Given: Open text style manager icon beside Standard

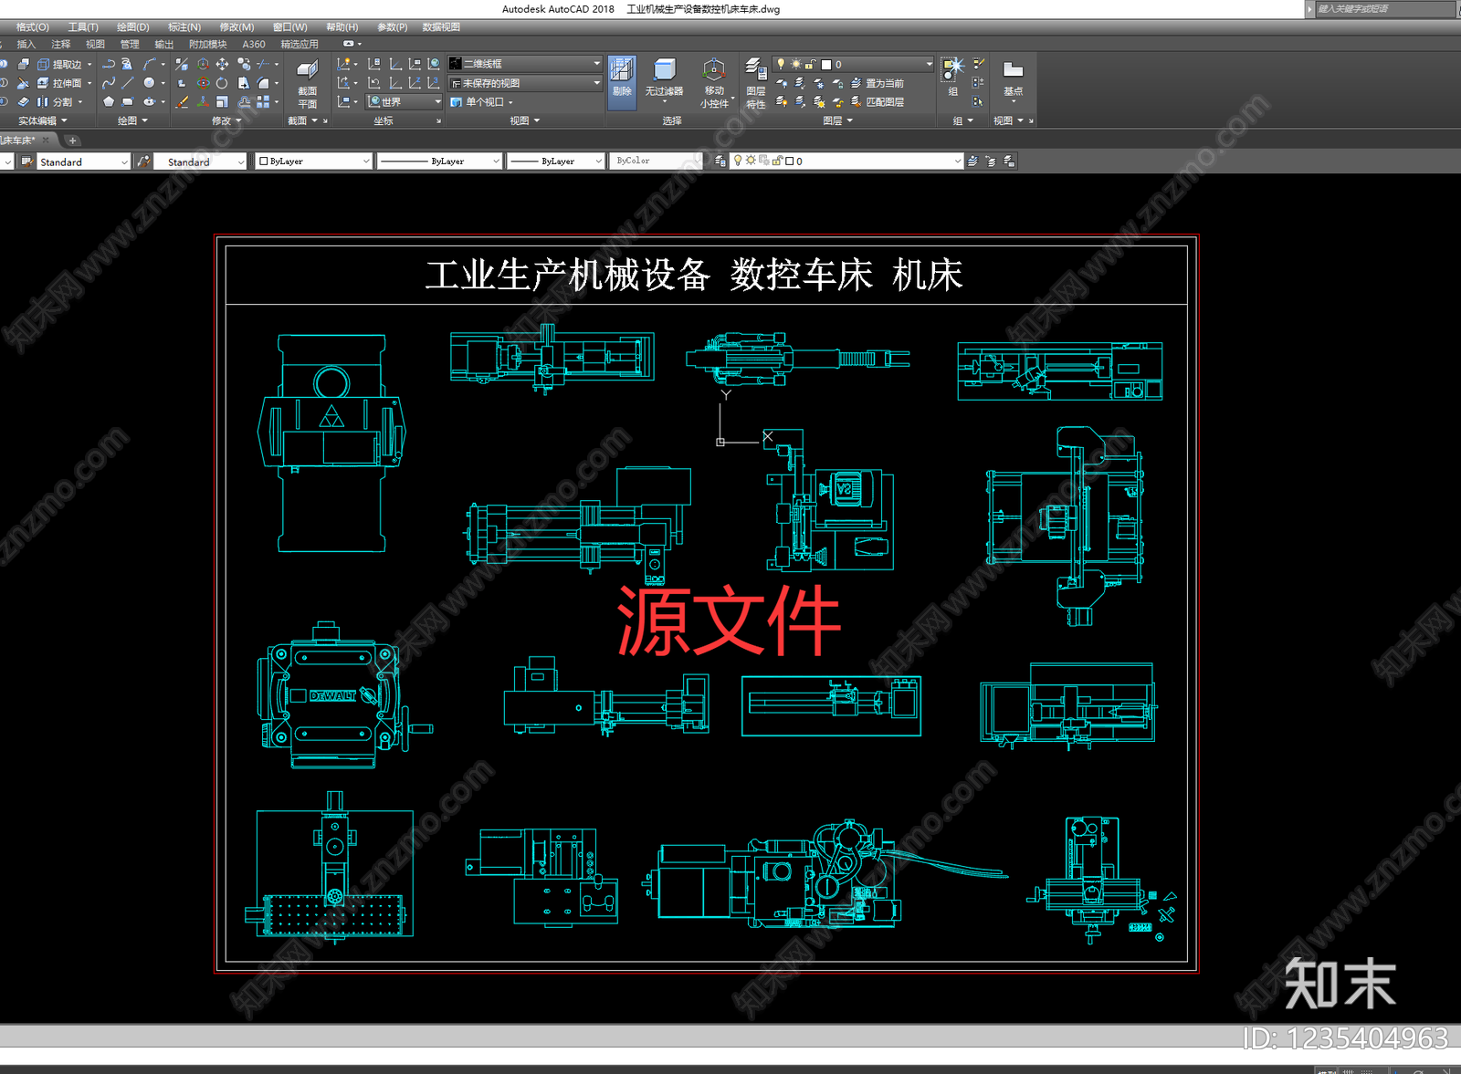Looking at the screenshot, I should tap(26, 162).
